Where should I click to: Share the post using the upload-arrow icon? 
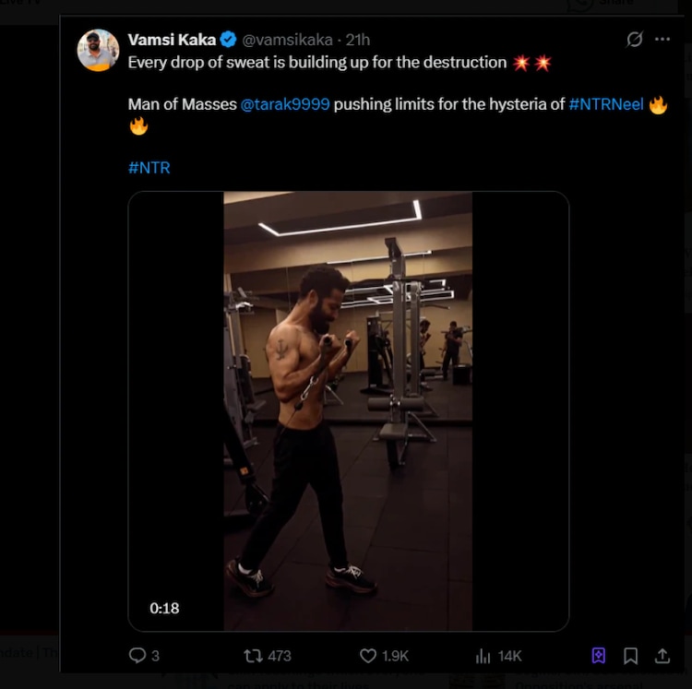click(662, 656)
